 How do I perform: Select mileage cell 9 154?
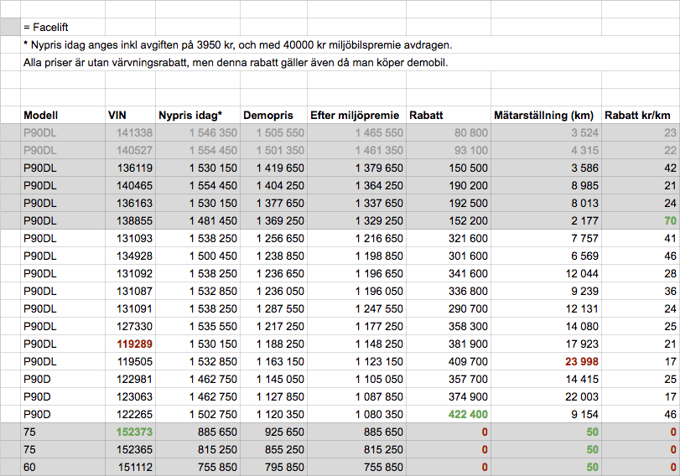[546, 415]
